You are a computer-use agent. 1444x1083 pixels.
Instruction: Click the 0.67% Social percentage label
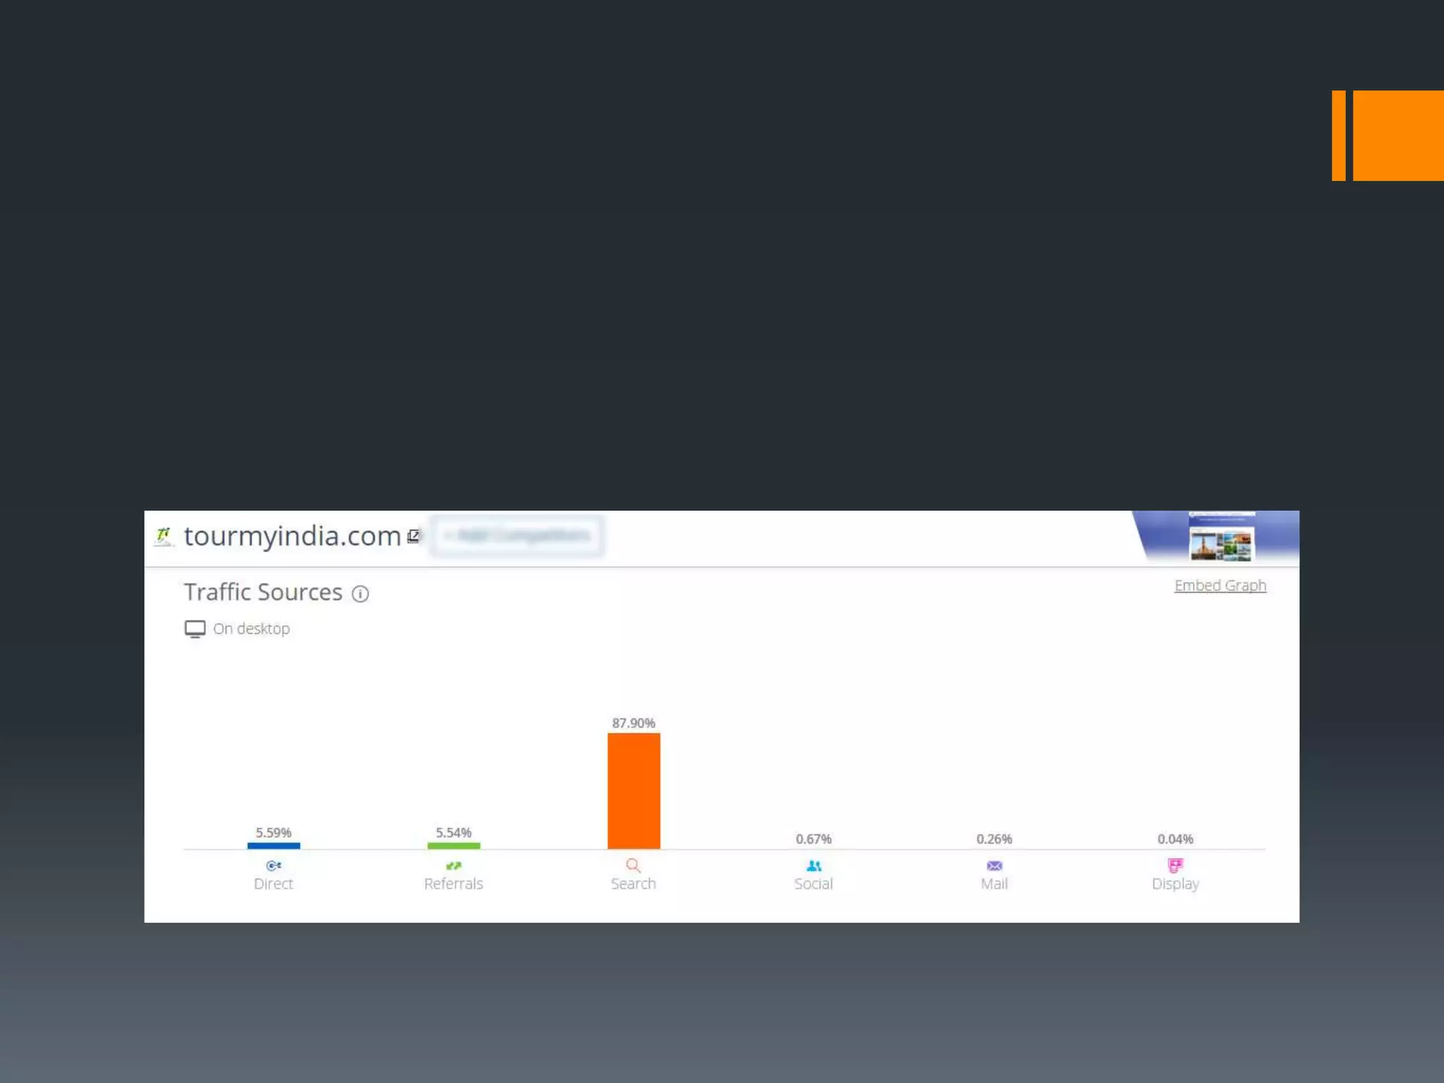click(814, 839)
